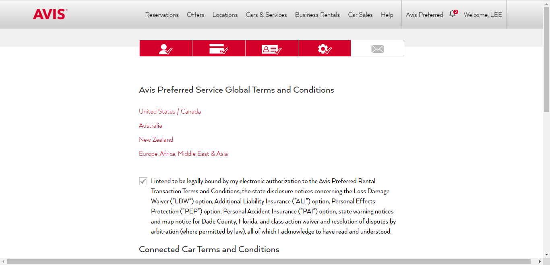The width and height of the screenshot is (550, 265).
Task: Open the Reservations menu
Action: (162, 14)
